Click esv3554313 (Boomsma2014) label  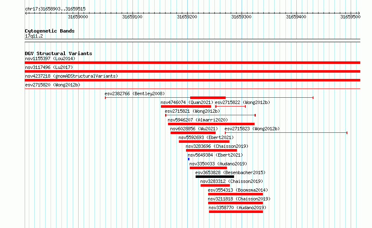(x=238, y=190)
